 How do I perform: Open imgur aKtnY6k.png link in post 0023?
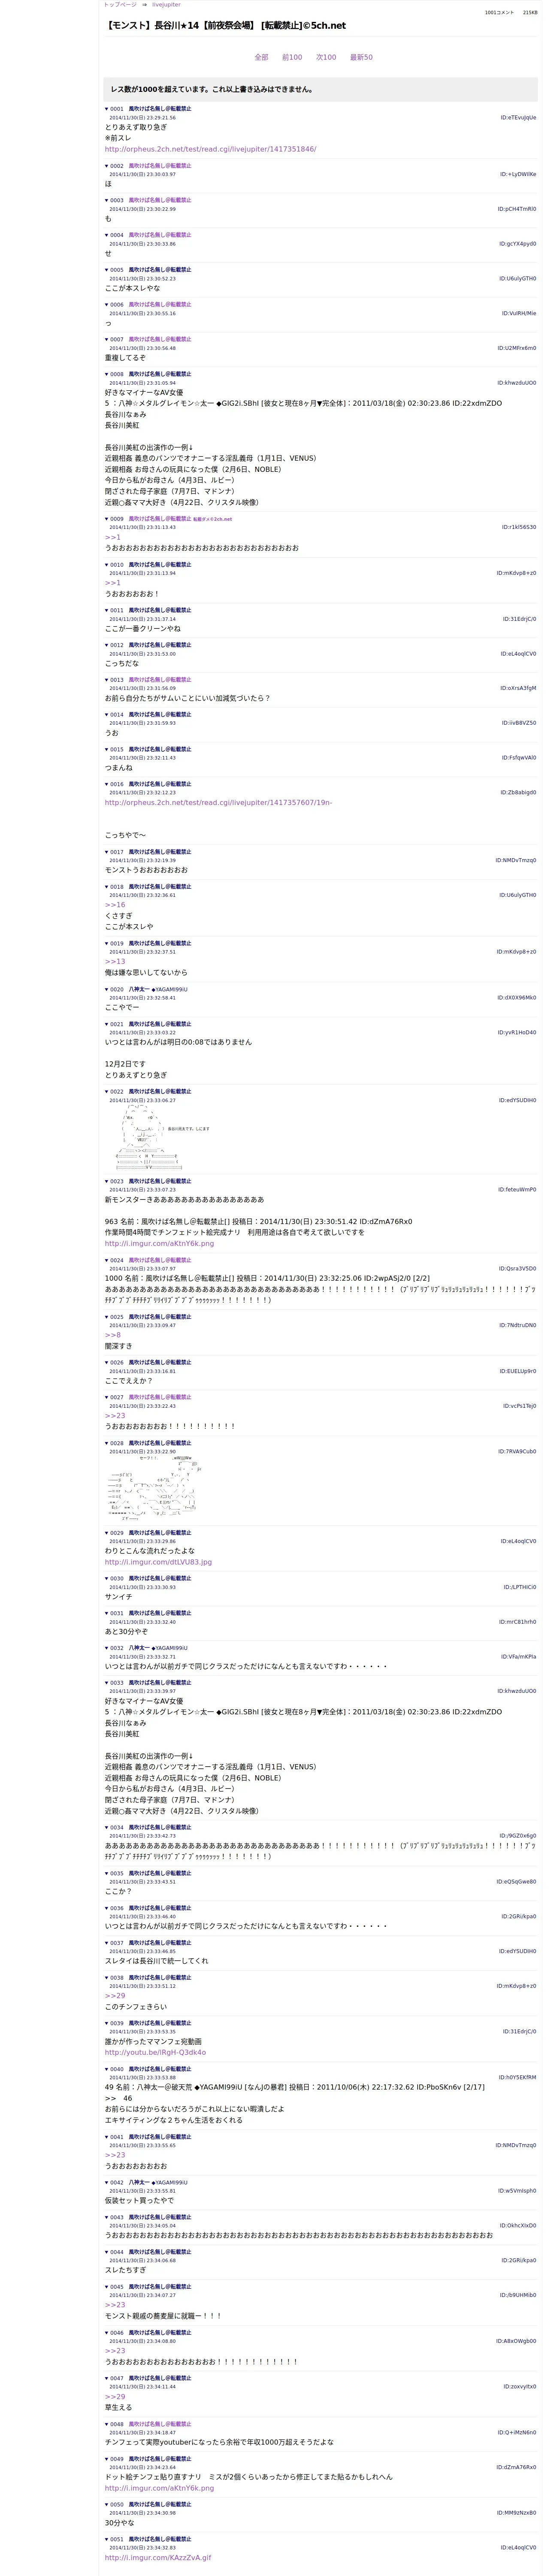coord(159,1244)
